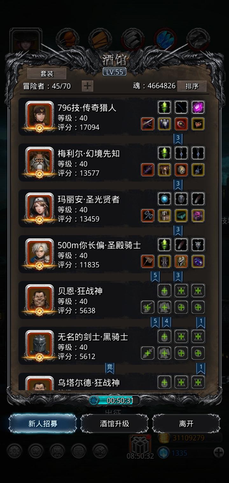Tap the plus icon beside 1335 gems
The width and height of the screenshot is (229, 483).
point(219,452)
